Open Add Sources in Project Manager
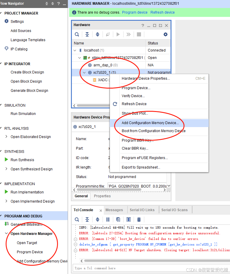230x274 pixels. [21, 31]
